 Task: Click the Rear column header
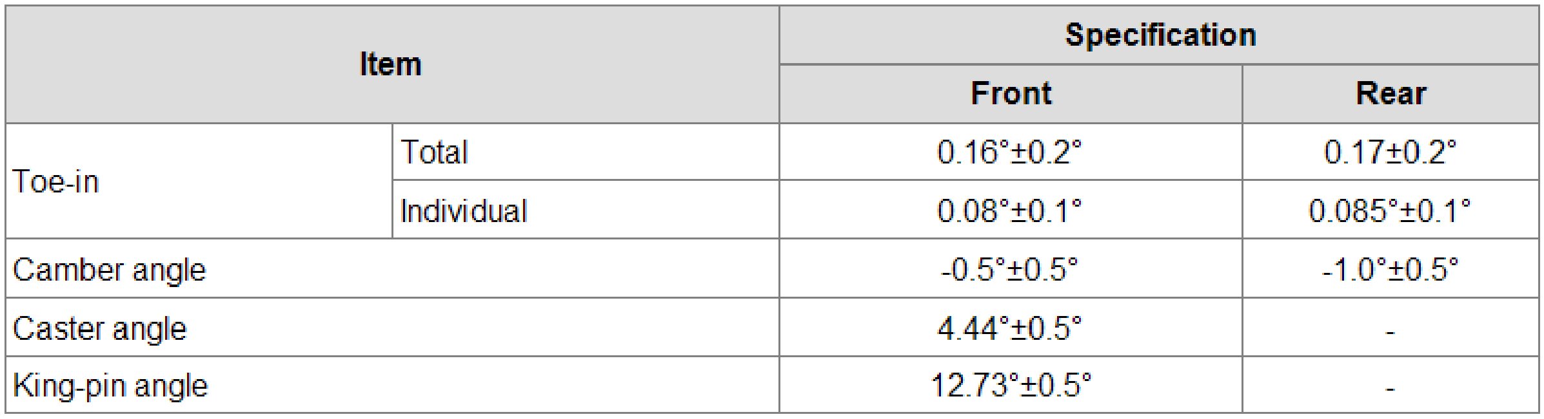tap(1391, 93)
